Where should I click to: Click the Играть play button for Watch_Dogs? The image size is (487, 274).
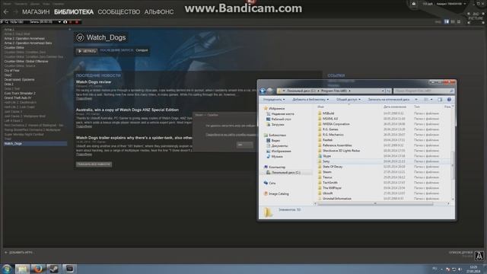click(87, 51)
